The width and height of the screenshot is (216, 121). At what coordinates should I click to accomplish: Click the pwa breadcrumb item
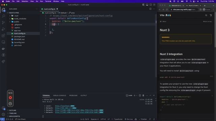click(x=72, y=13)
